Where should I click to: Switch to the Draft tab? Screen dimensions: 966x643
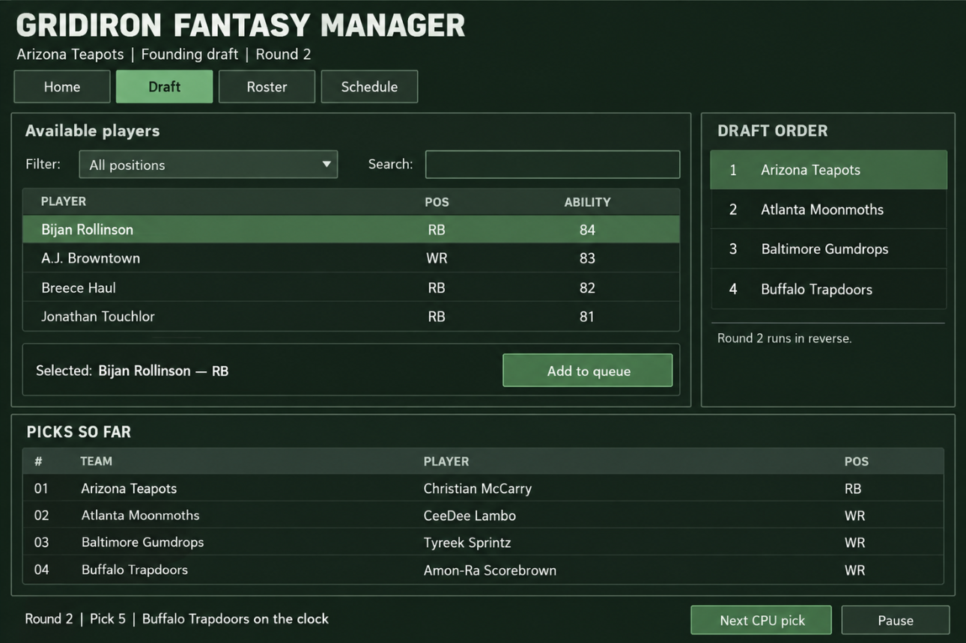pyautogui.click(x=165, y=87)
